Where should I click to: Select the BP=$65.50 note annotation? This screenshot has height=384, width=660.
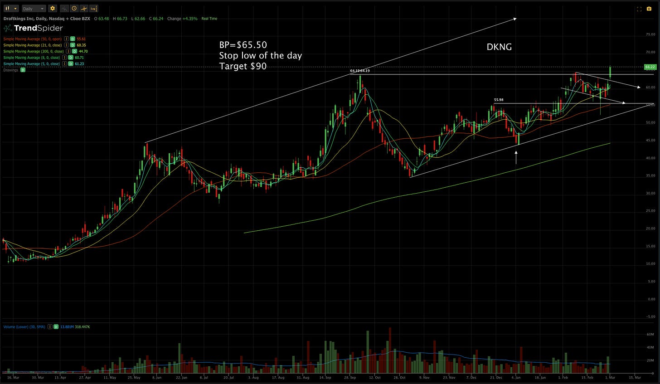pos(260,55)
